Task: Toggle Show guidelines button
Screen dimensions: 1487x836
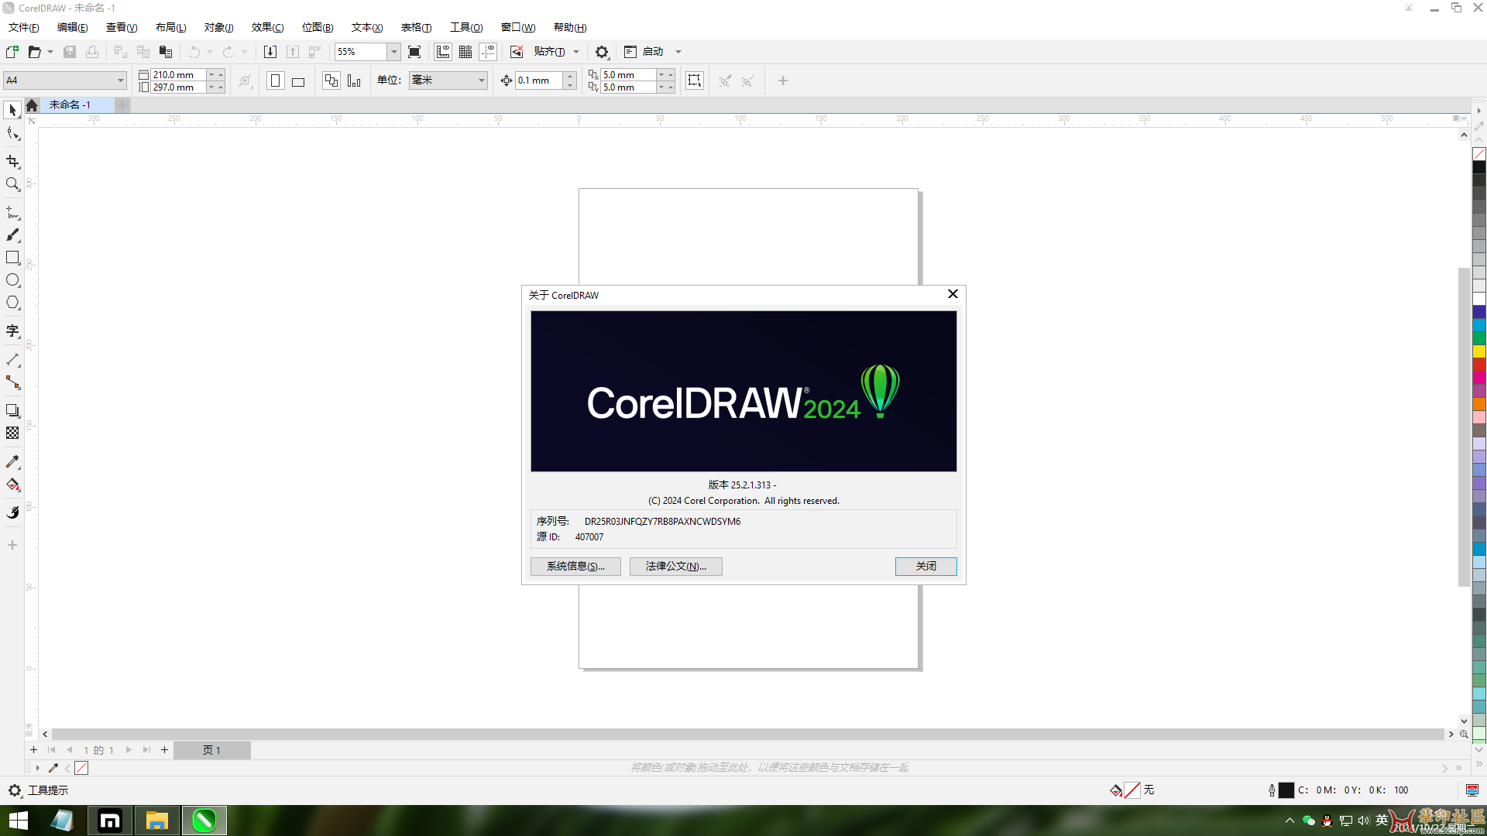Action: [x=488, y=52]
